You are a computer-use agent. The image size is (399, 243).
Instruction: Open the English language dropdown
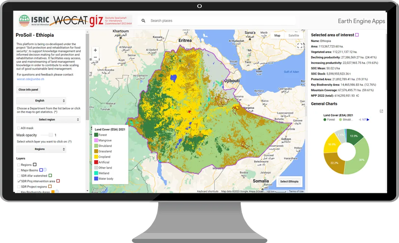(41, 101)
